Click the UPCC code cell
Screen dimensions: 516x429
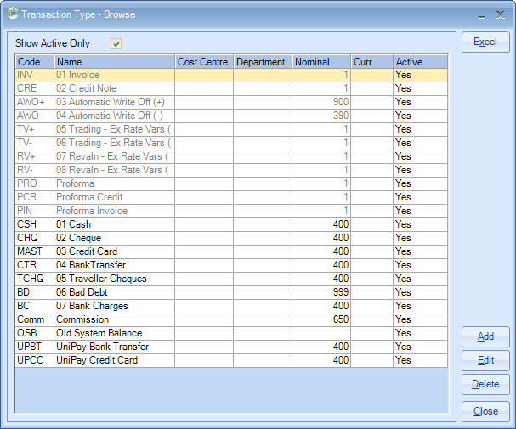click(x=35, y=360)
